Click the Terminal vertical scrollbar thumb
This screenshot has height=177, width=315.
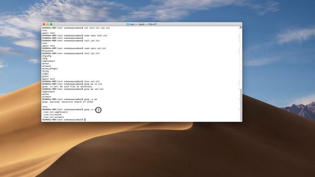pyautogui.click(x=241, y=104)
